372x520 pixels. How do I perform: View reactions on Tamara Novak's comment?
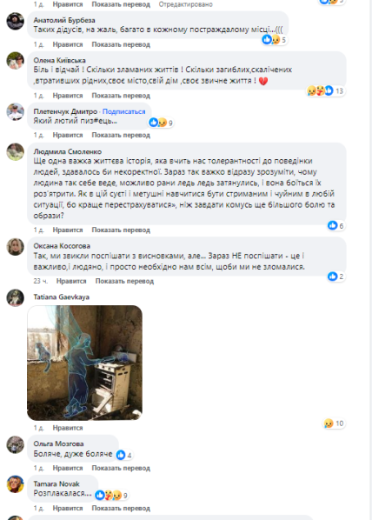click(111, 495)
